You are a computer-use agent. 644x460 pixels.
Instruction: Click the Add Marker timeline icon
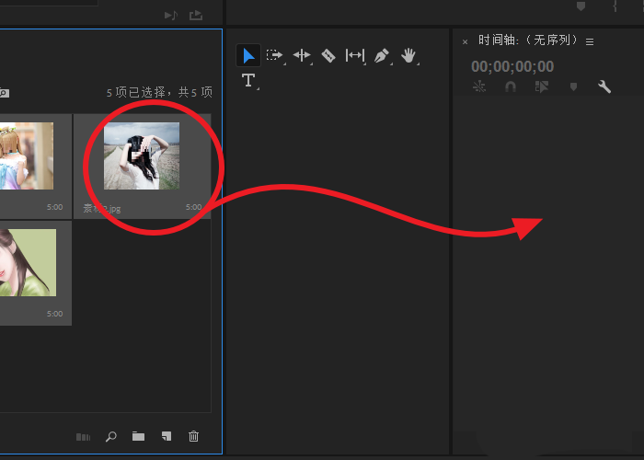coord(573,86)
